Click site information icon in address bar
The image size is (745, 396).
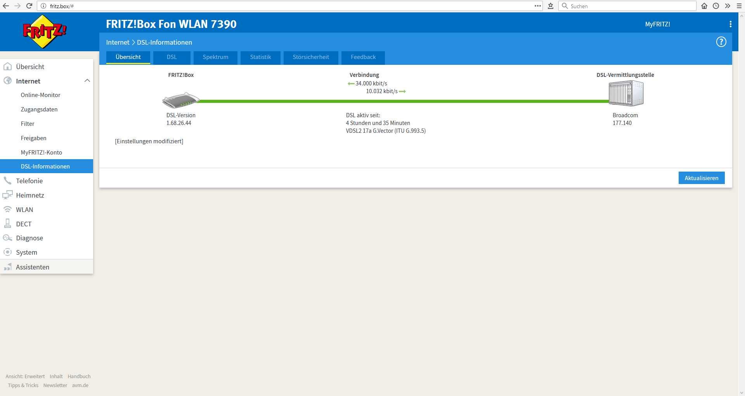pyautogui.click(x=43, y=6)
